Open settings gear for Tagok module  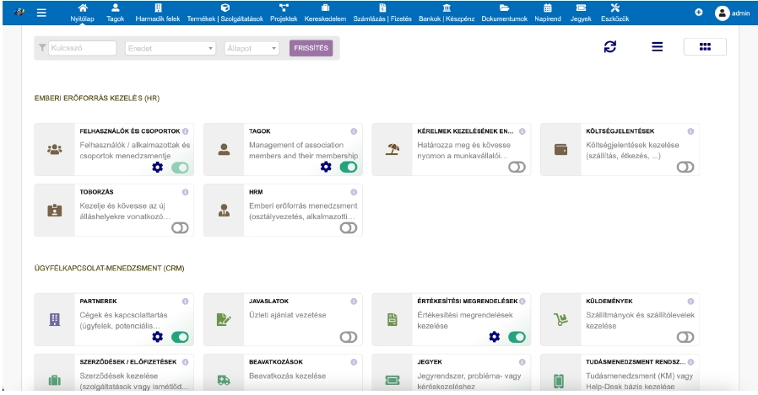326,167
